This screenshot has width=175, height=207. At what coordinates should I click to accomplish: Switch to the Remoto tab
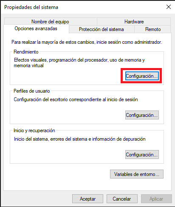click(x=152, y=29)
